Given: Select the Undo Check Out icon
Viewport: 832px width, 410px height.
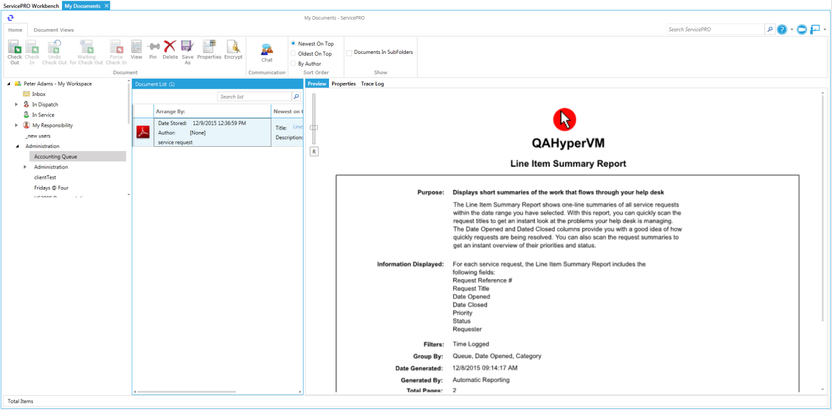Looking at the screenshot, I should pos(55,46).
